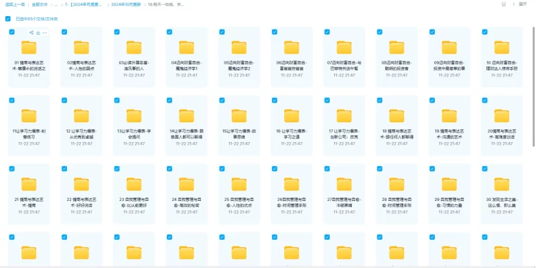
Task: Expand the collapsed '...' breadcrumb path
Action: tap(56, 4)
